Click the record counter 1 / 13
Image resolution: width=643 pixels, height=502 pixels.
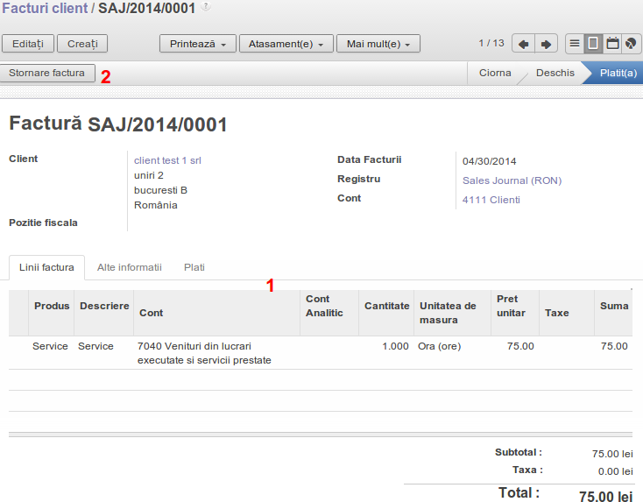point(491,43)
